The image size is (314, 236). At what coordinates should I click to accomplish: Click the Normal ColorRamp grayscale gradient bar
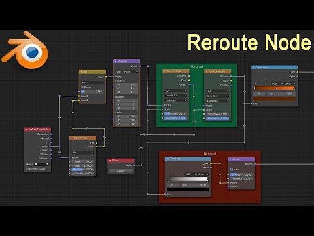188,179
